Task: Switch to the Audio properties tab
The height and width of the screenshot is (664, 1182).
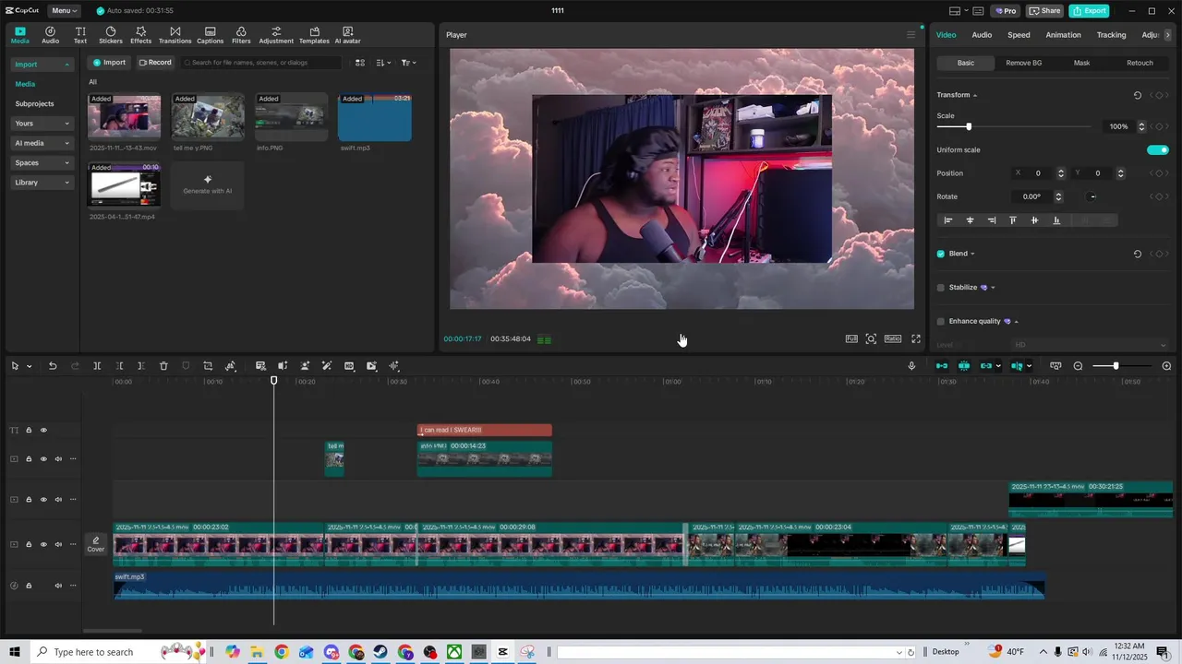Action: click(x=982, y=35)
